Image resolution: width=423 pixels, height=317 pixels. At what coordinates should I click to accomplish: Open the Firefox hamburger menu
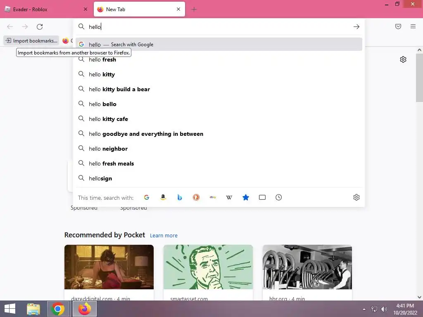coord(413,26)
